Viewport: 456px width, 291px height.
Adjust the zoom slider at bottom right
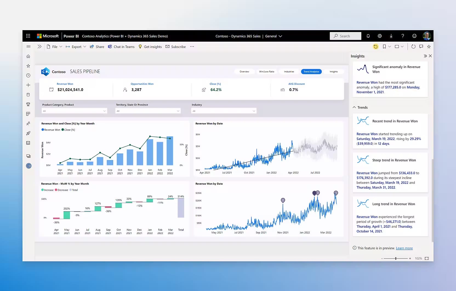click(395, 258)
